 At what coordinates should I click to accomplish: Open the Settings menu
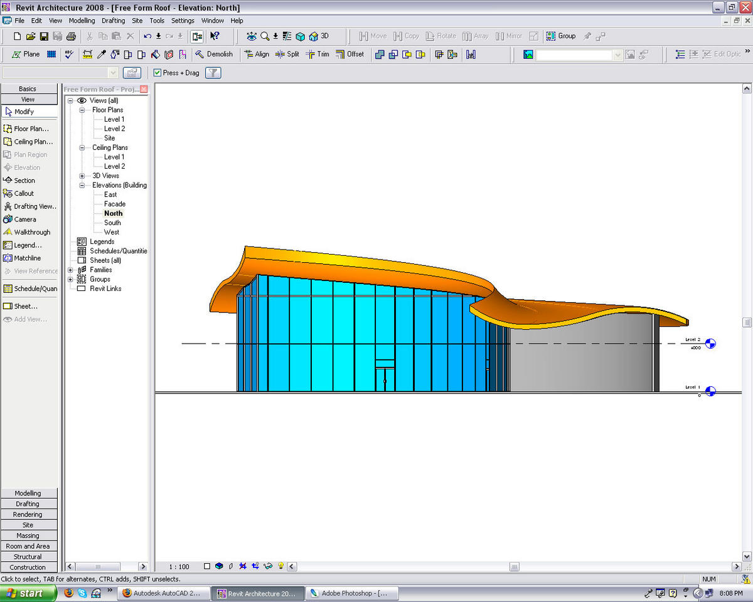click(183, 21)
